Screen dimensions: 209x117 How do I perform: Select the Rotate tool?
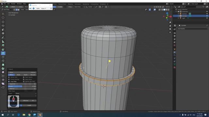point(3,26)
